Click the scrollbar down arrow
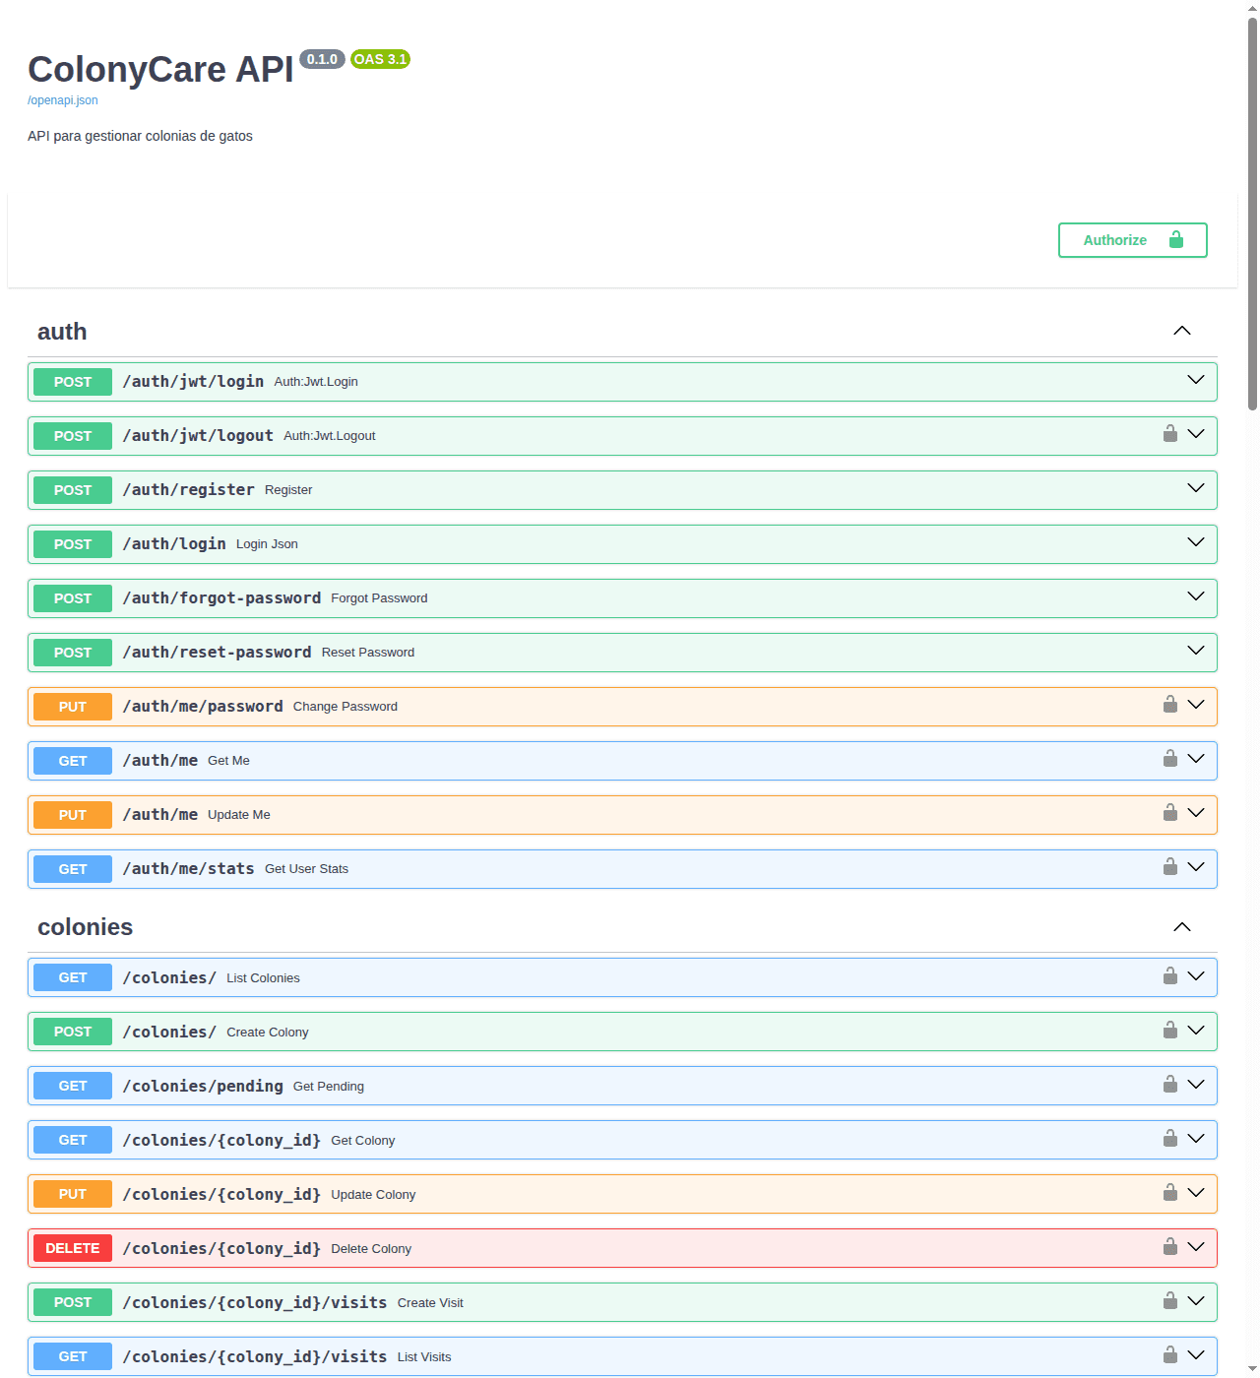Image resolution: width=1260 pixels, height=1378 pixels. (1252, 1369)
